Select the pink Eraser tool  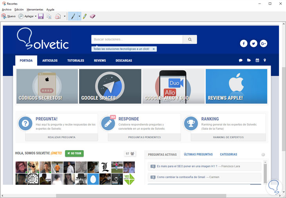coord(92,16)
